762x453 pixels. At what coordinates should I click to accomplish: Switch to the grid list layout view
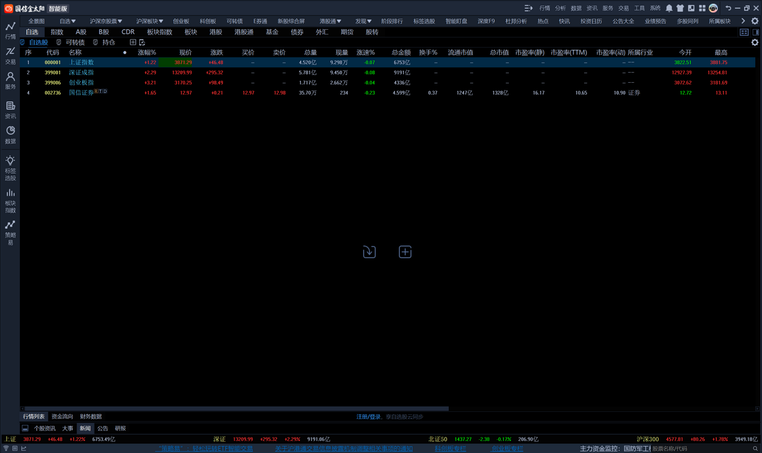coord(744,32)
